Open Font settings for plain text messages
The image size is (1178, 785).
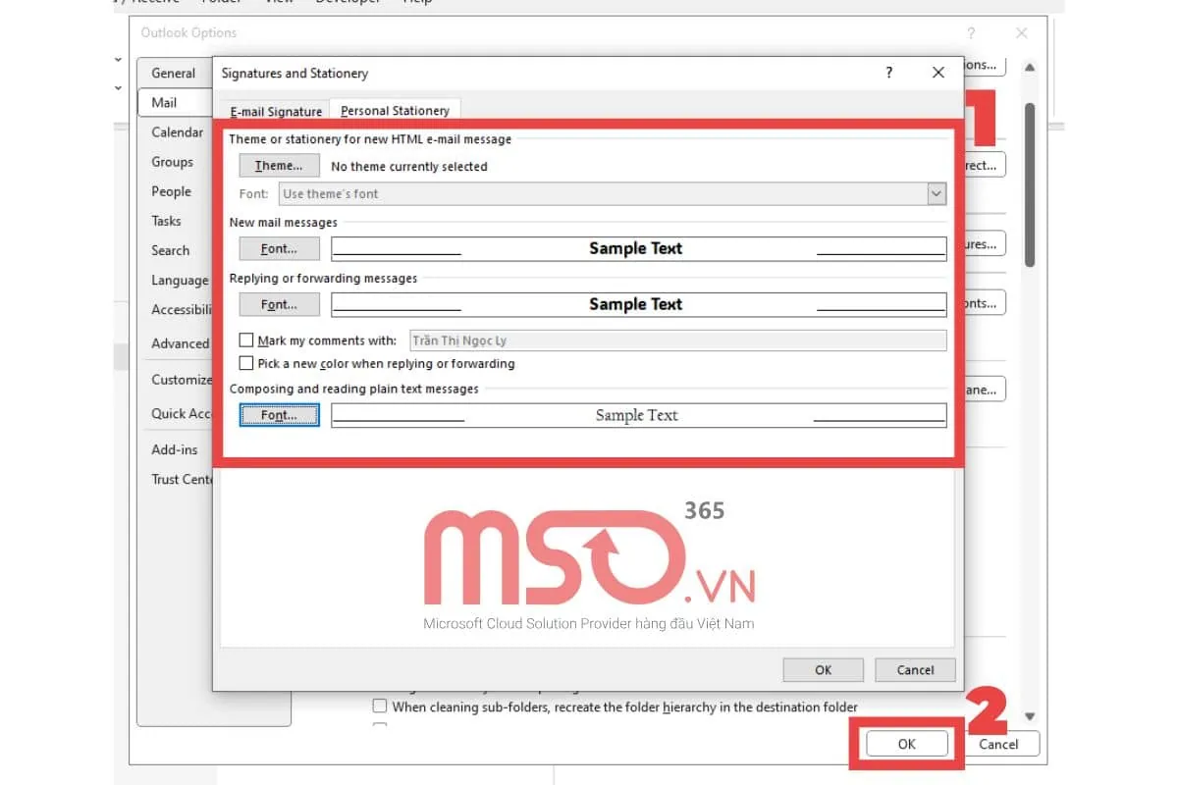pos(279,415)
